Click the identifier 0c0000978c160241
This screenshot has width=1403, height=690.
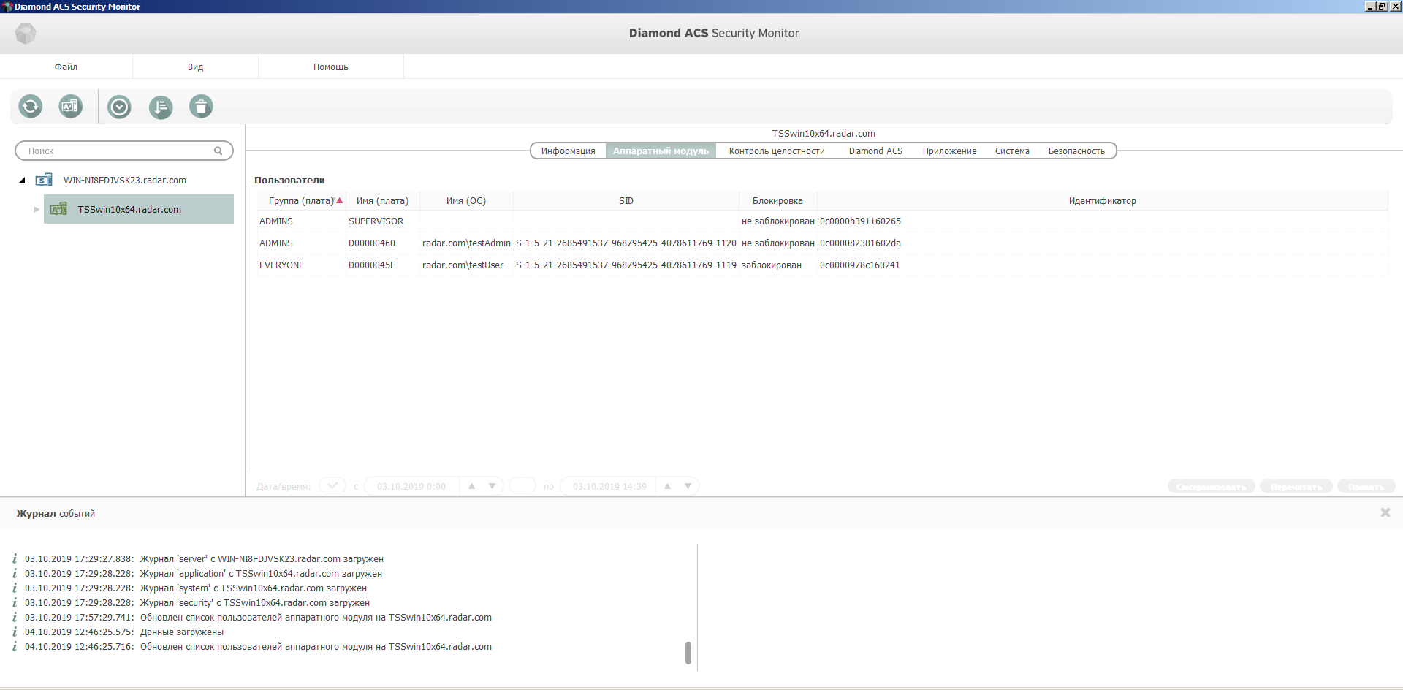(860, 265)
